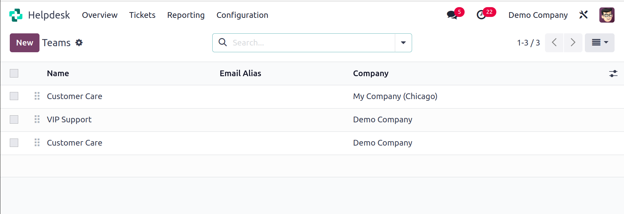Open the list view switcher dropdown
This screenshot has height=214, width=624.
pyautogui.click(x=600, y=42)
